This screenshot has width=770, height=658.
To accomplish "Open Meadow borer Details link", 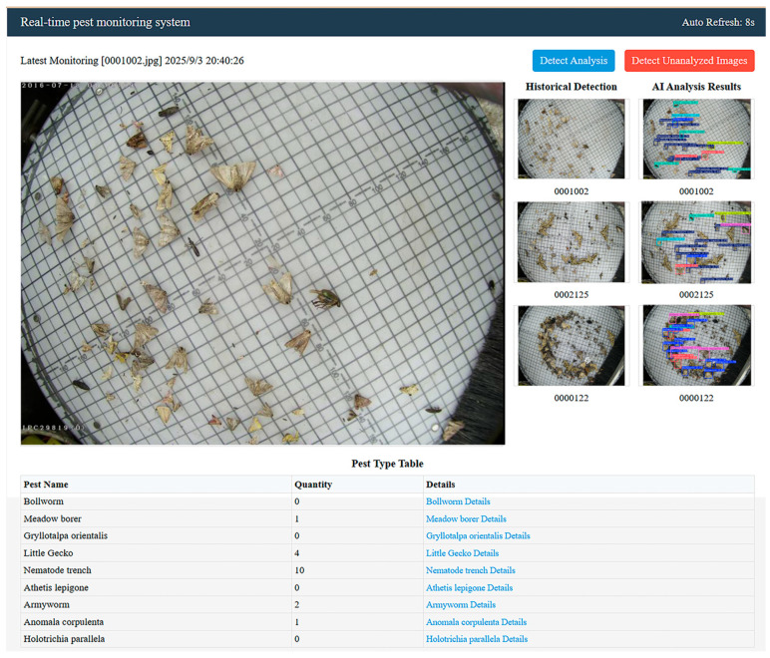I will tap(466, 518).
